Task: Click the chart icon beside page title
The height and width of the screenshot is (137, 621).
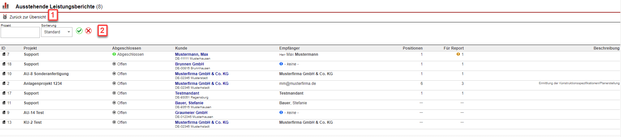Action: tap(6, 6)
